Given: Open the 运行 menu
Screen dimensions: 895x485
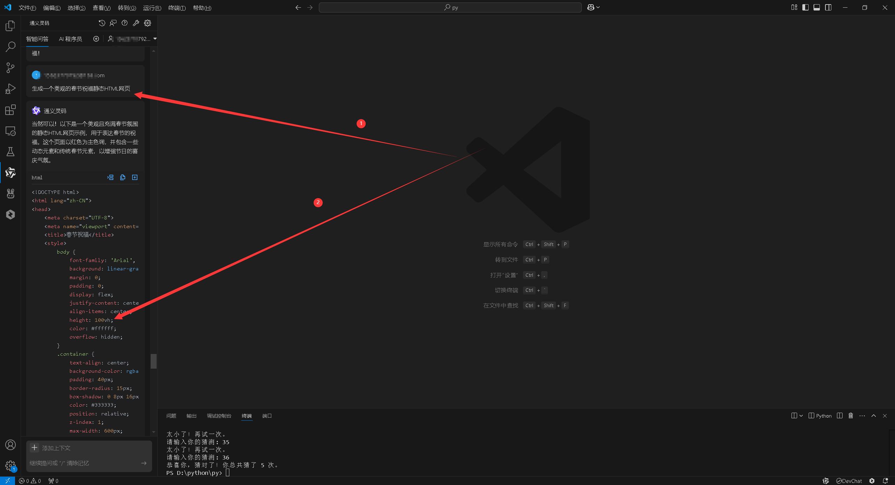Looking at the screenshot, I should [152, 8].
